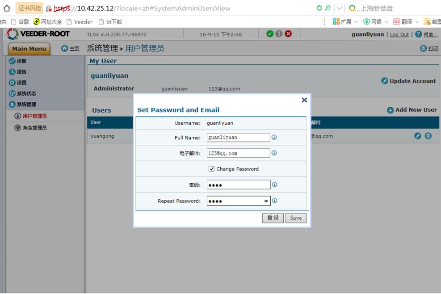Image resolution: width=441 pixels, height=294 pixels.
Task: Click the Log Out link
Action: click(399, 34)
